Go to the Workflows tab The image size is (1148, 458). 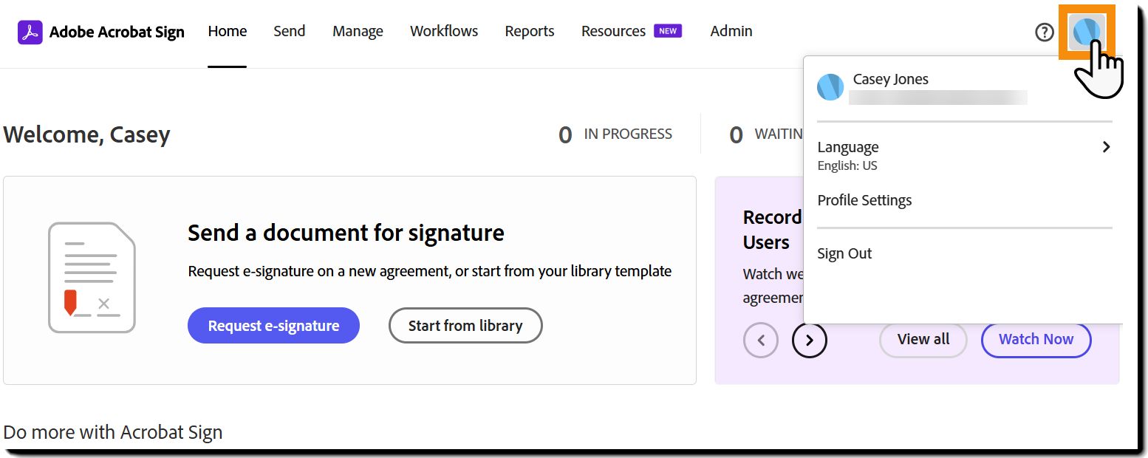point(444,31)
